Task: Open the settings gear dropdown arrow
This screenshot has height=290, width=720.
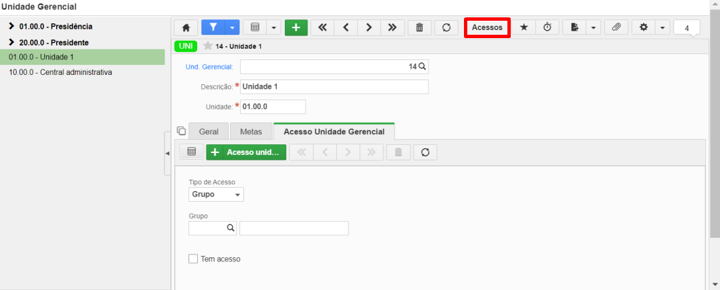Action: [x=662, y=27]
